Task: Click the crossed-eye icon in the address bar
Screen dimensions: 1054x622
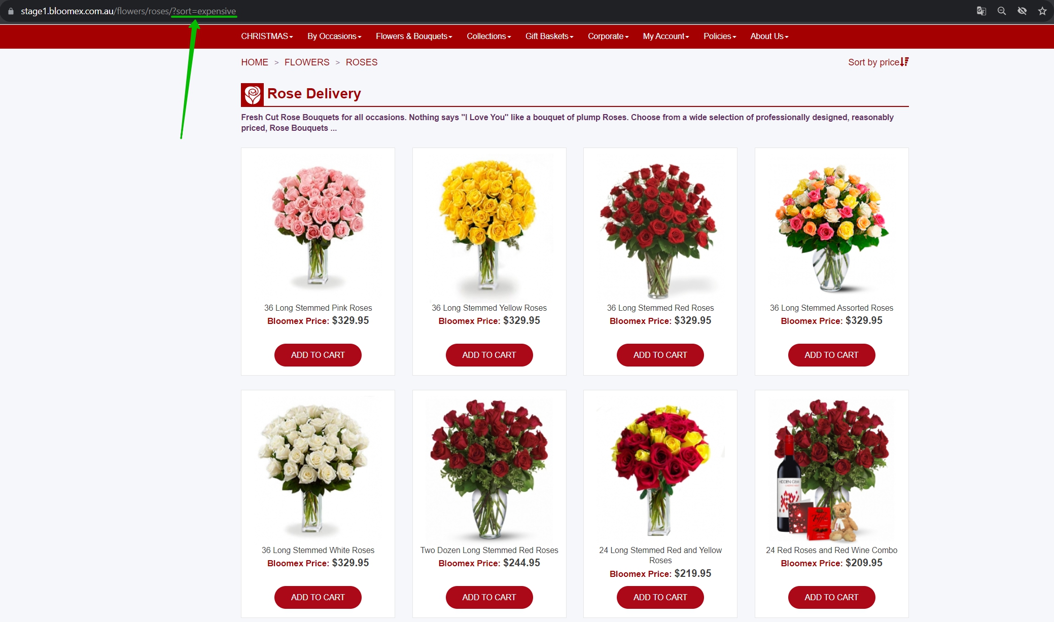Action: [x=1022, y=11]
